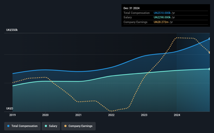Click the 2022 x-axis label
This screenshot has width=214, height=133.
(x=111, y=115)
